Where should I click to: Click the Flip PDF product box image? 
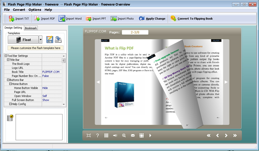point(124,95)
